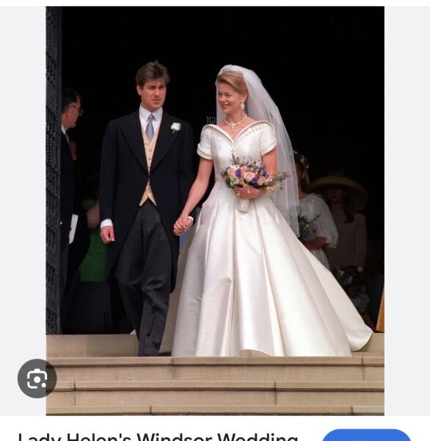Image resolution: width=430 pixels, height=441 pixels.
Task: Tap the bride's flower bouquet
Action: pyautogui.click(x=252, y=176)
